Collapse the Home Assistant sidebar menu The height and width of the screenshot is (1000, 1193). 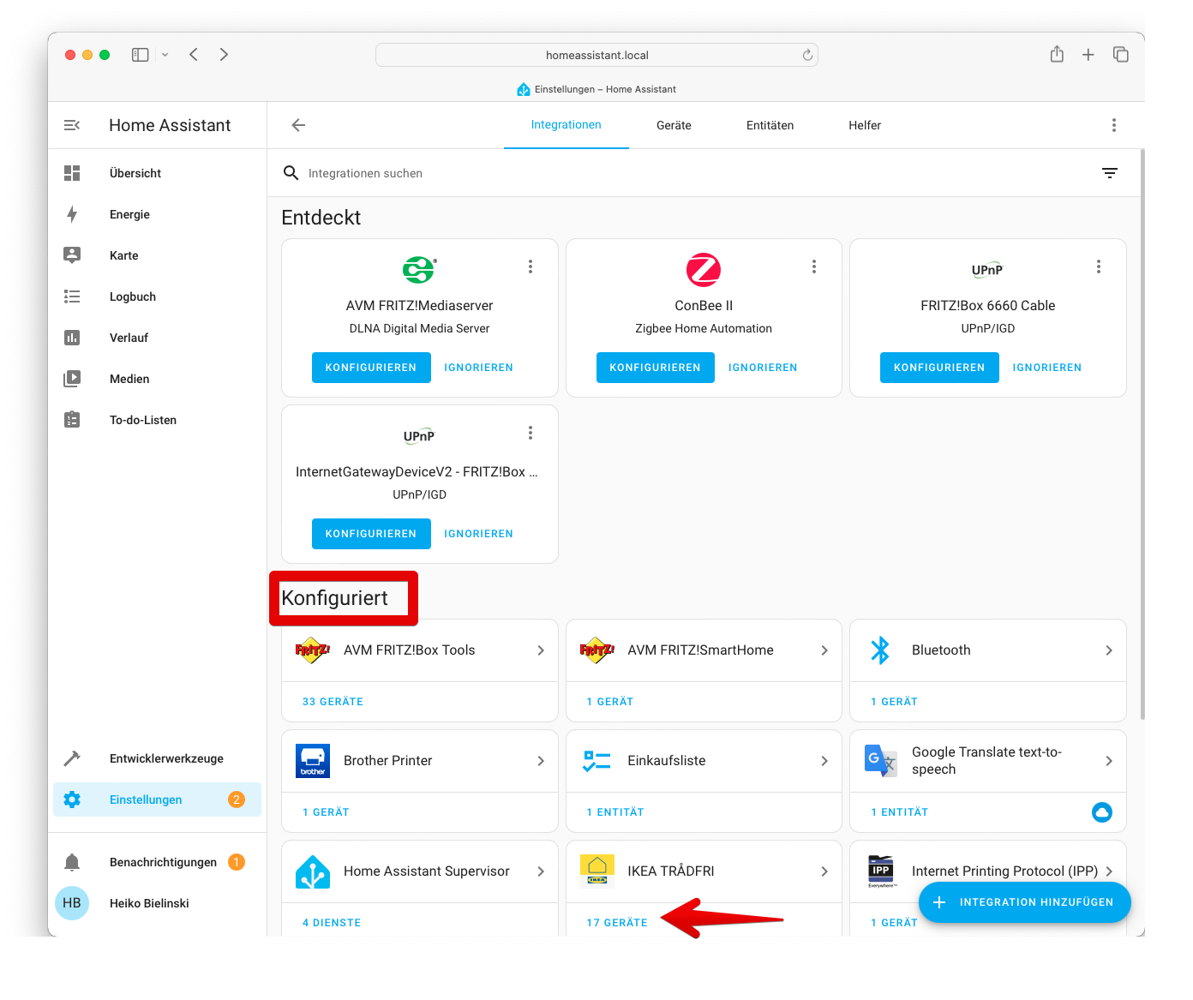click(x=72, y=125)
